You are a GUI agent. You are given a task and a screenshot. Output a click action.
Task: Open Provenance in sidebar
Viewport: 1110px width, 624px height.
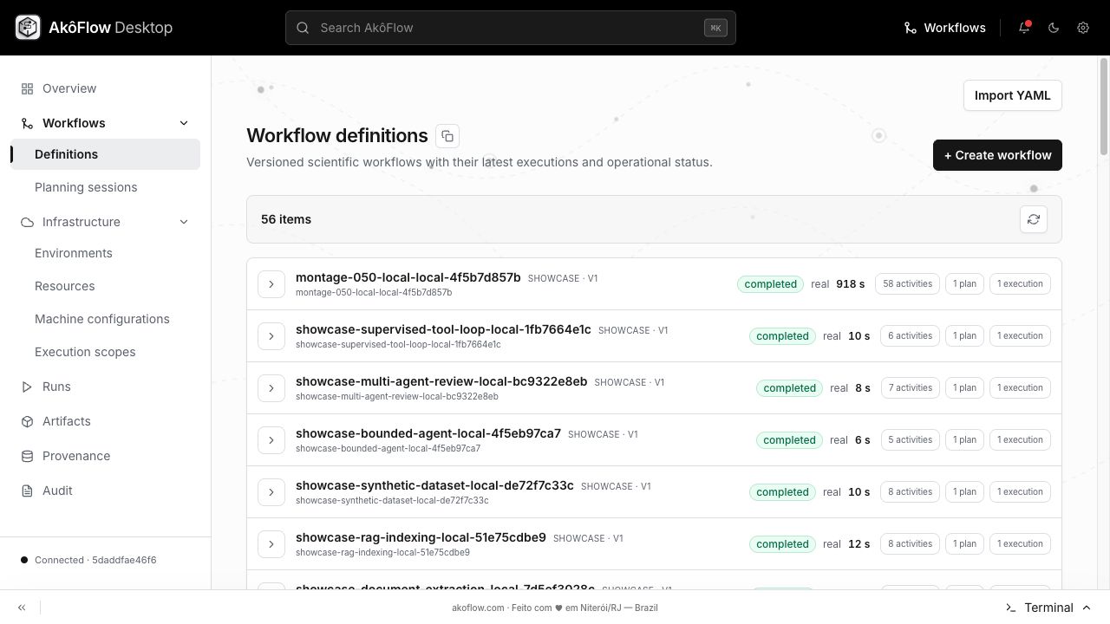(x=105, y=456)
